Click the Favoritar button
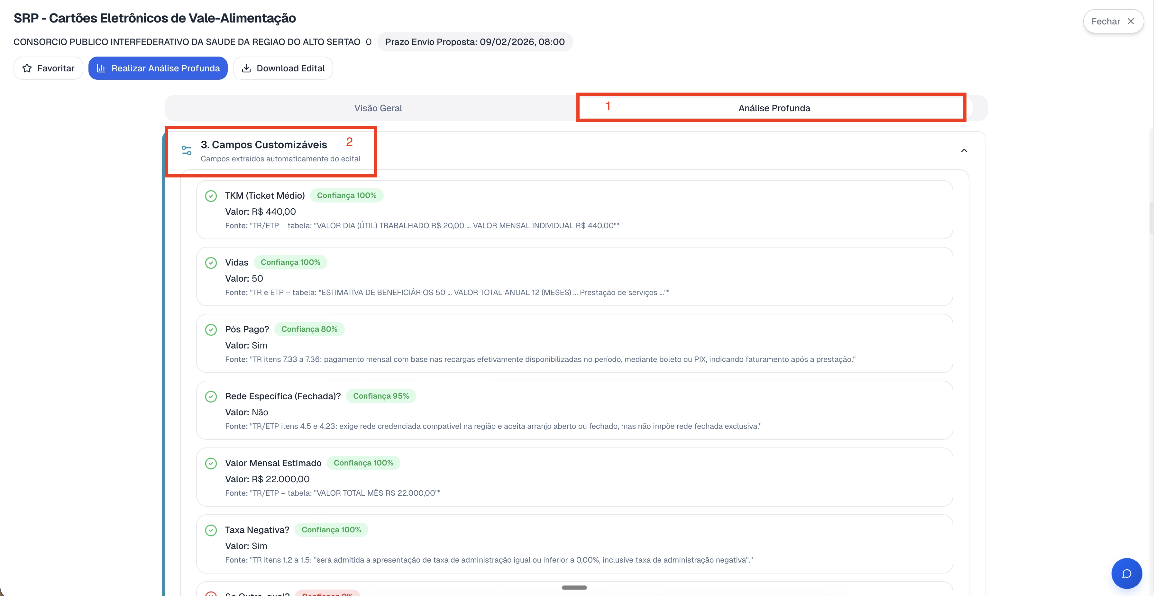The image size is (1154, 596). (48, 68)
